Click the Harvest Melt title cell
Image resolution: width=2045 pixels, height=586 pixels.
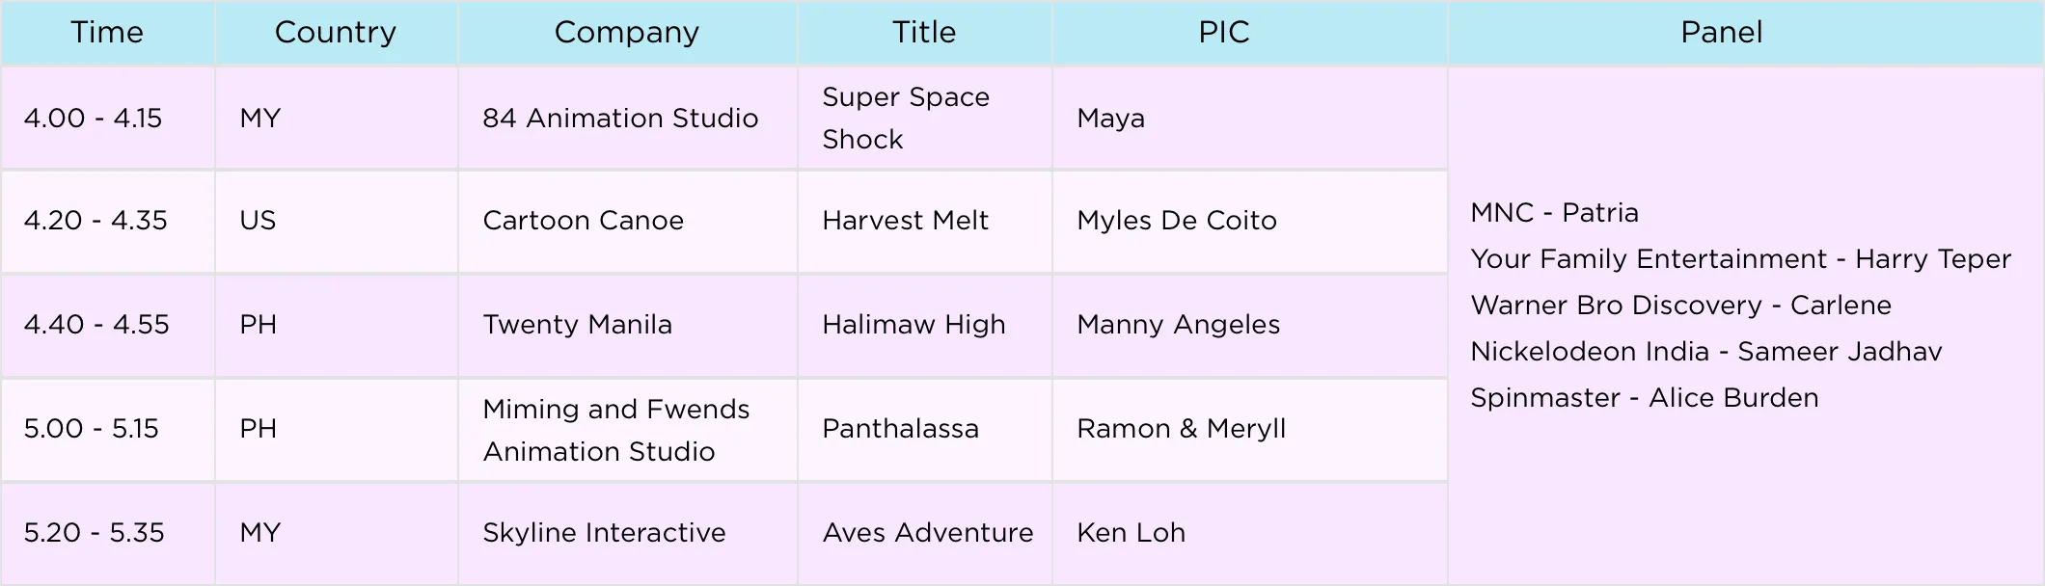[x=905, y=221]
